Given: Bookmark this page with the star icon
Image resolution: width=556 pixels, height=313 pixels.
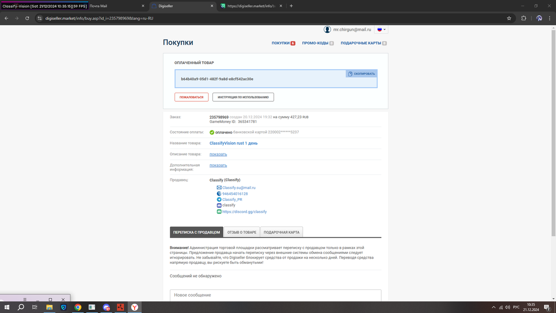Looking at the screenshot, I should pos(509,18).
